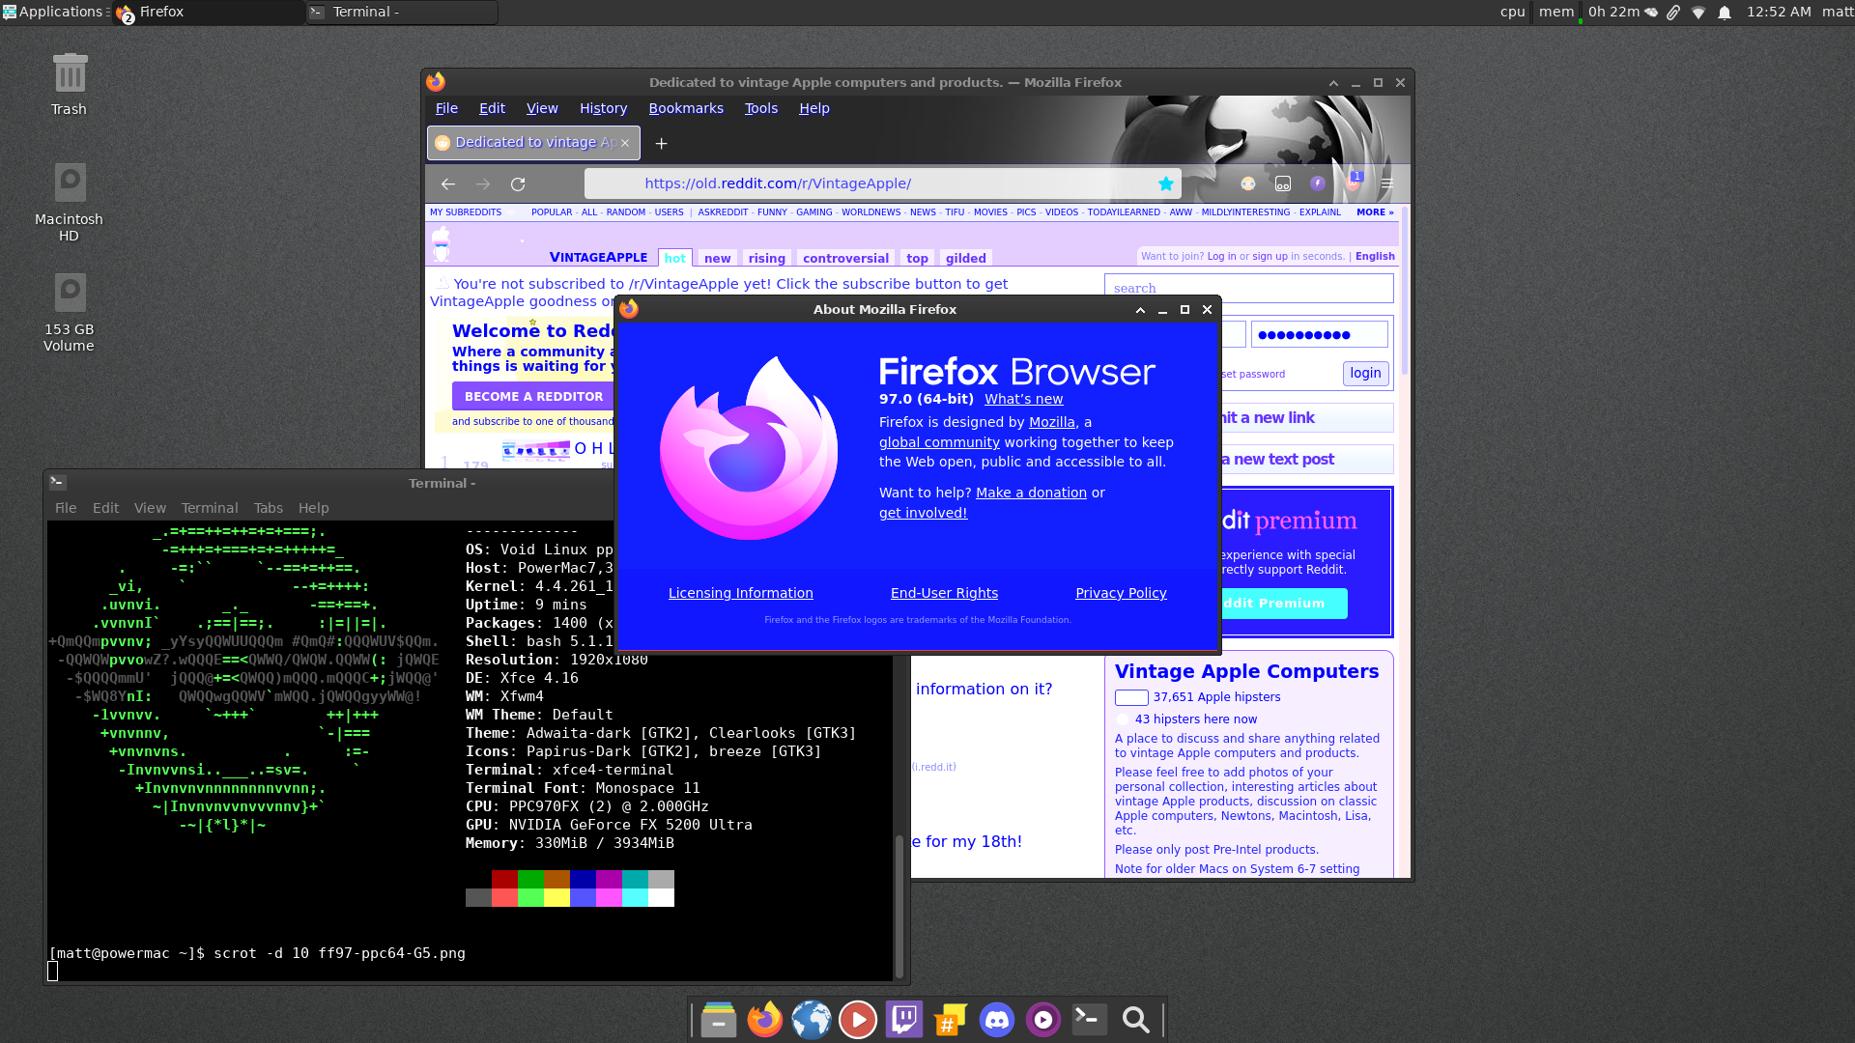Launch Firefox from the dock
Image resolution: width=1855 pixels, height=1043 pixels.
(x=764, y=1020)
